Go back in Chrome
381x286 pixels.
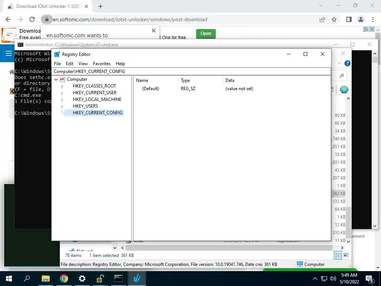8,19
